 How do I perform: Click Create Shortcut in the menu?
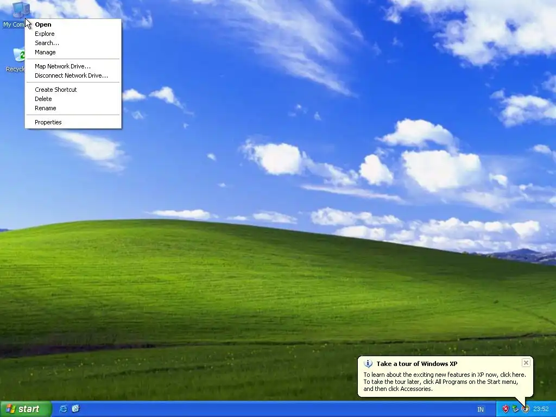click(x=73, y=90)
